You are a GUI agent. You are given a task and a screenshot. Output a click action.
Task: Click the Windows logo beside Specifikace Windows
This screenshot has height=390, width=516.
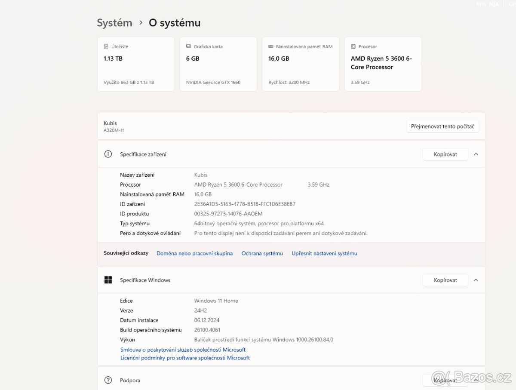108,280
